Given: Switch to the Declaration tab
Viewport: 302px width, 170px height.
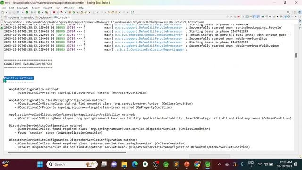Looking at the screenshot, I should pos(44,17).
